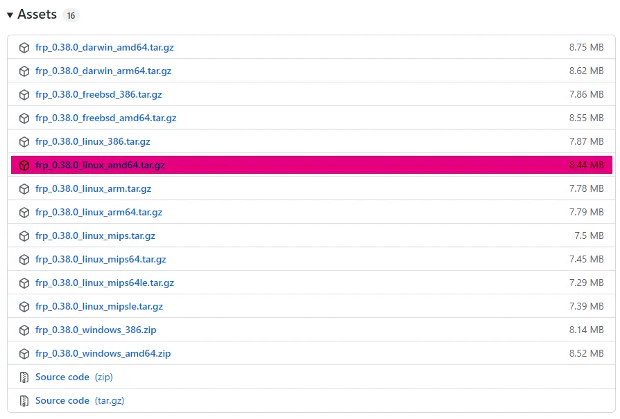Click package icon beside linux_mips64le tarball
This screenshot has height=419, width=620.
pyautogui.click(x=24, y=283)
